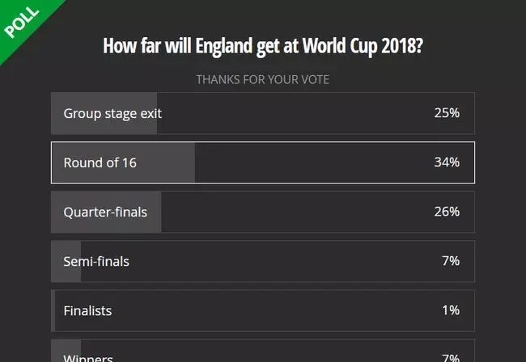Click the Winners option at bottom
Screen dimensions: 526x362
click(87, 356)
